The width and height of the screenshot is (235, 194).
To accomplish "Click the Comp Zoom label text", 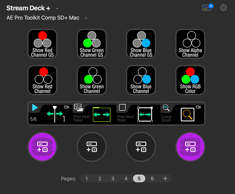I will (166, 118).
